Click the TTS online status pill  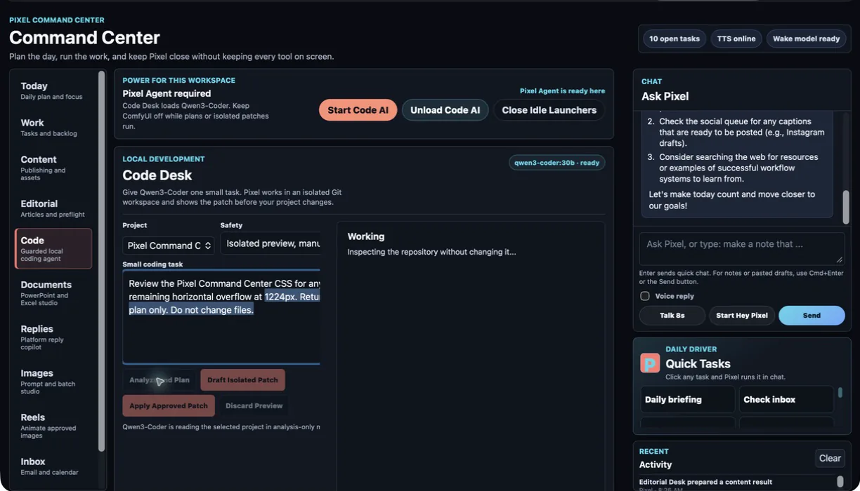(736, 39)
